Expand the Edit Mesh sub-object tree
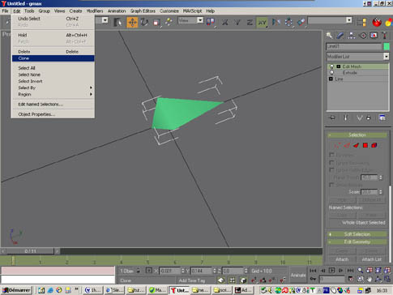The width and height of the screenshot is (393, 295). click(339, 66)
